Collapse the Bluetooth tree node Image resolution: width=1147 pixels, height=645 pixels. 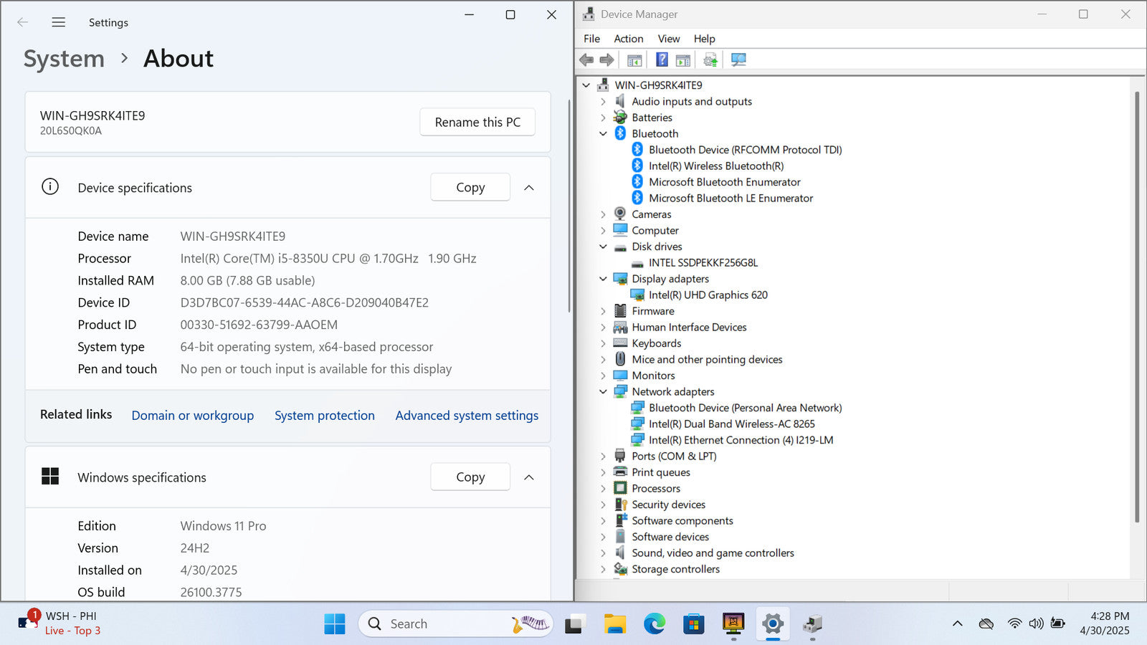pyautogui.click(x=603, y=133)
